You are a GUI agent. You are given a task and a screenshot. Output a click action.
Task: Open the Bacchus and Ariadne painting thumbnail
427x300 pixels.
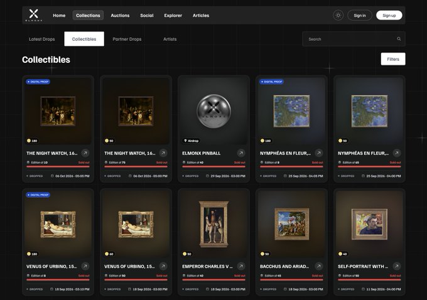(x=291, y=224)
